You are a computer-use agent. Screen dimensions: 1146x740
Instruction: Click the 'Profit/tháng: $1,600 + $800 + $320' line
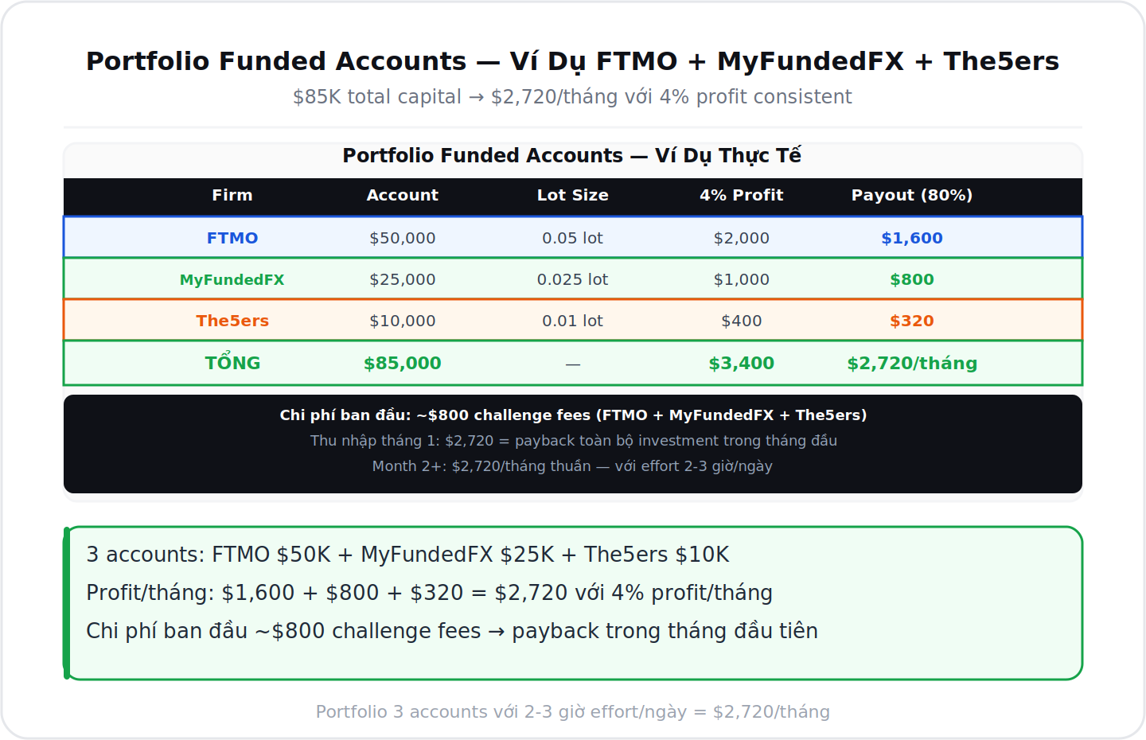[429, 593]
